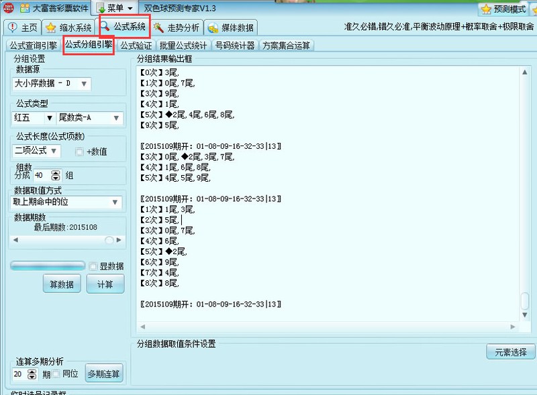Enable the 显数据 checkbox
537x395 pixels.
(x=93, y=265)
